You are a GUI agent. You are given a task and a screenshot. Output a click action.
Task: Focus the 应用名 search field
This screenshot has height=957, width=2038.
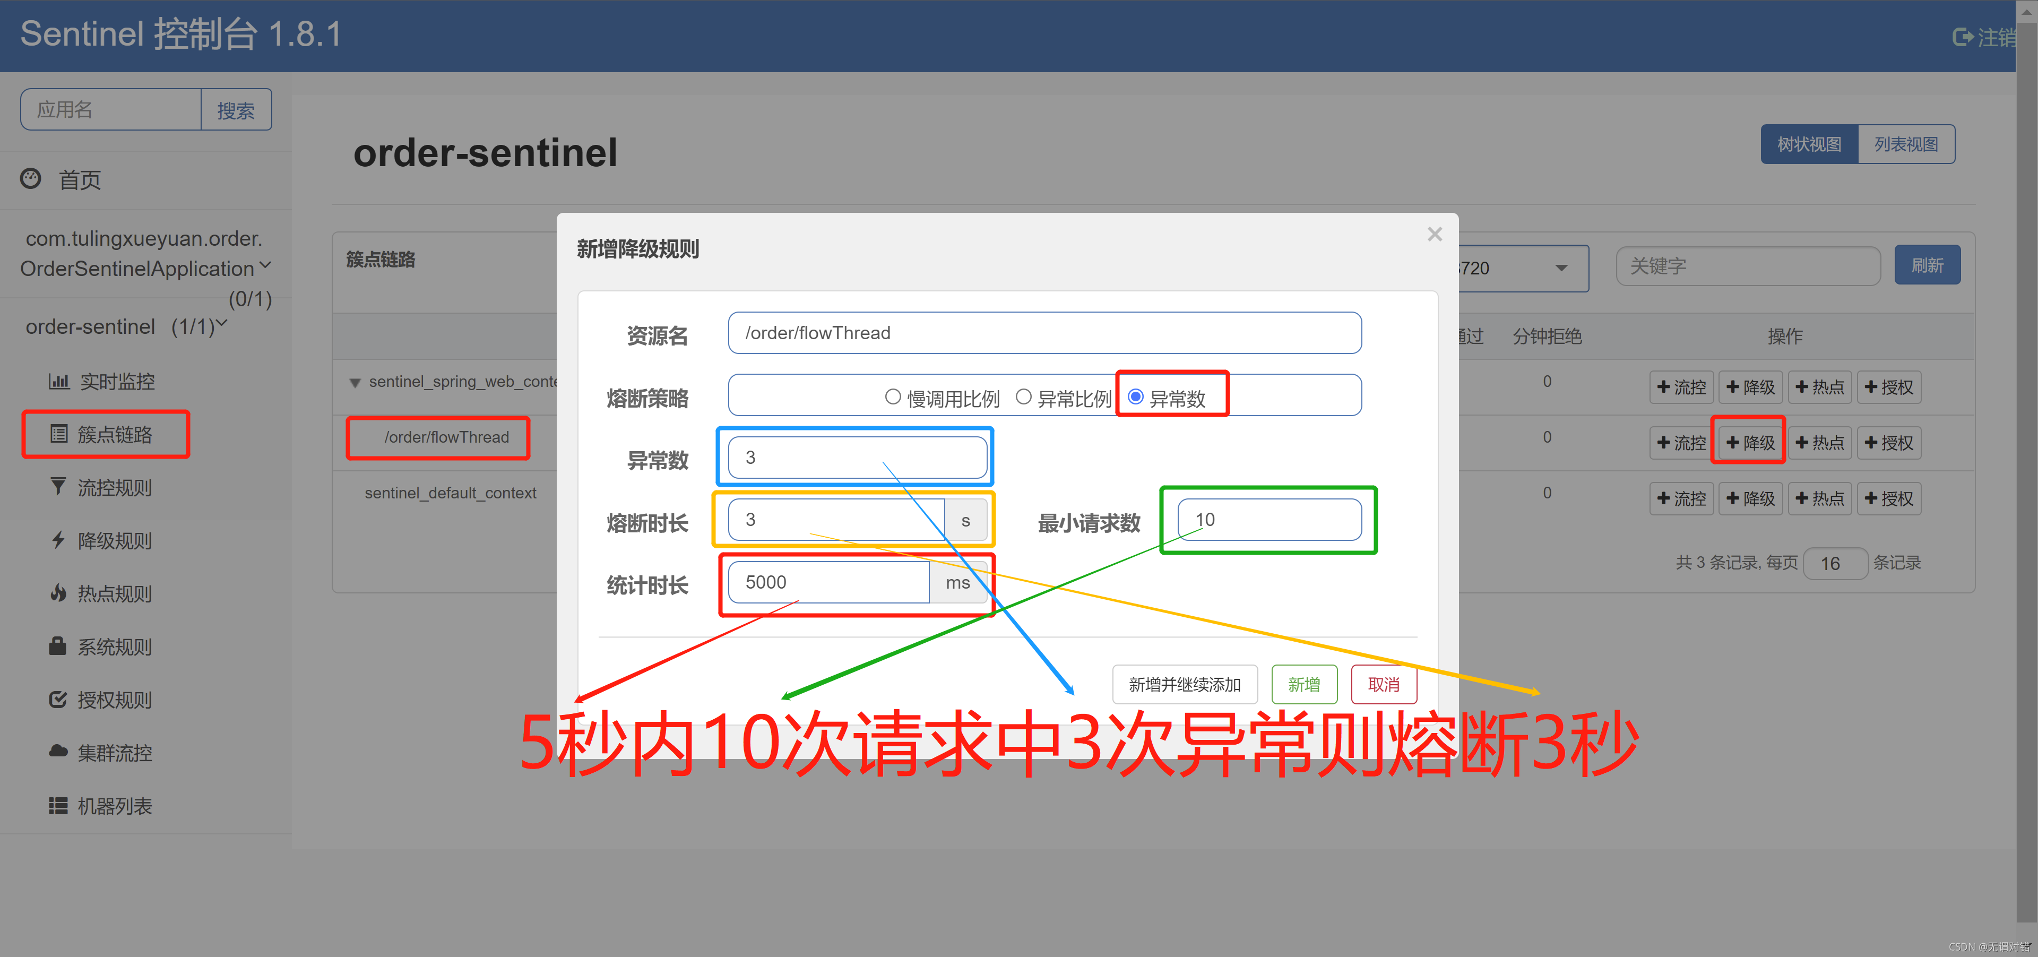click(x=111, y=110)
